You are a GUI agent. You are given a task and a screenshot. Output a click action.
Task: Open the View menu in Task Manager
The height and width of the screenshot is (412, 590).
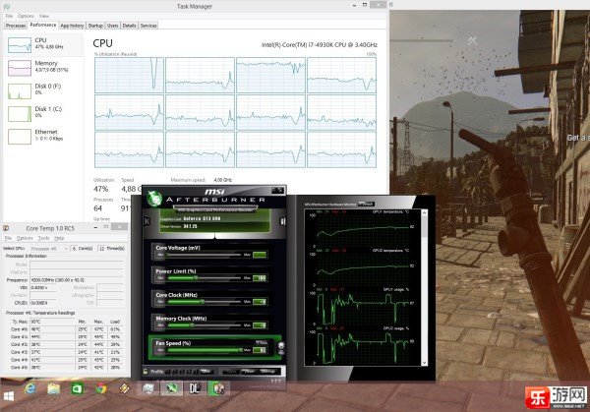click(44, 16)
